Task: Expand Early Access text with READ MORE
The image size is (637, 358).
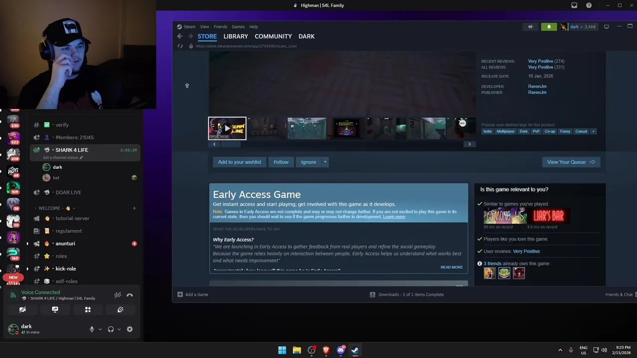Action: [x=451, y=268]
